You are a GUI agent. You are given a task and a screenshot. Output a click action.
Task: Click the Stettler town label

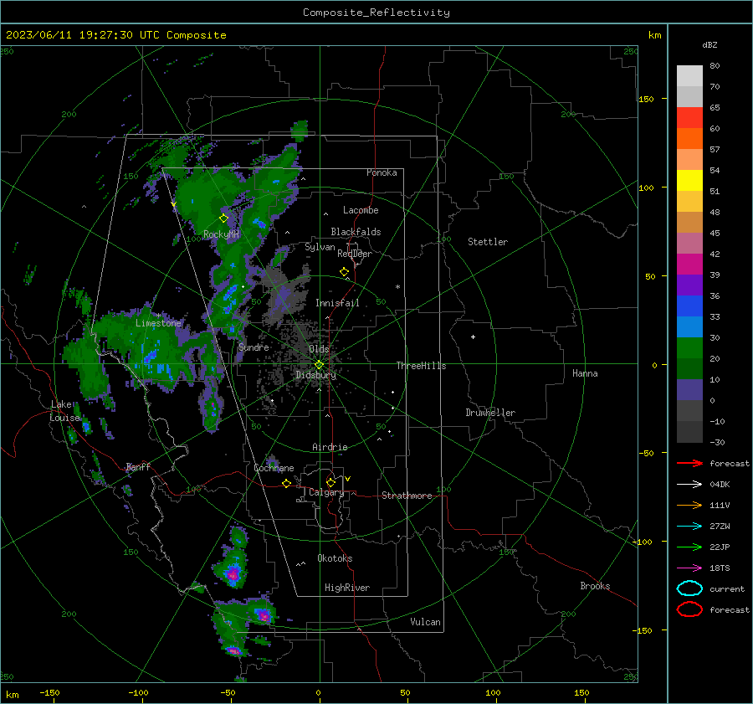point(488,242)
